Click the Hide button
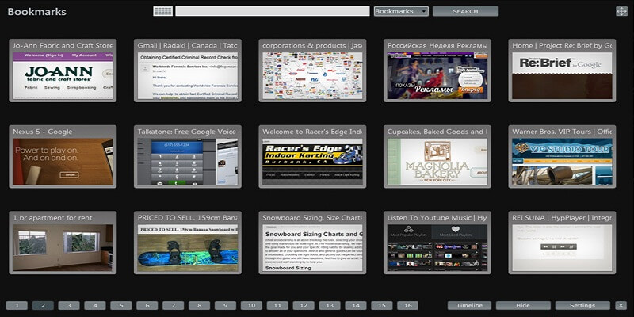Viewport: 634px width, 317px height. pyautogui.click(x=523, y=306)
